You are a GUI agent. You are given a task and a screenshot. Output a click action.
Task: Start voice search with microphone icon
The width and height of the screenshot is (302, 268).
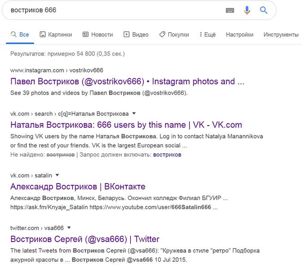point(247,10)
